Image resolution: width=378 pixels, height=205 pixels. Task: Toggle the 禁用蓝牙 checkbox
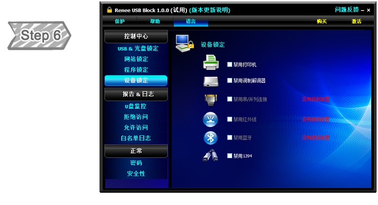pyautogui.click(x=230, y=137)
